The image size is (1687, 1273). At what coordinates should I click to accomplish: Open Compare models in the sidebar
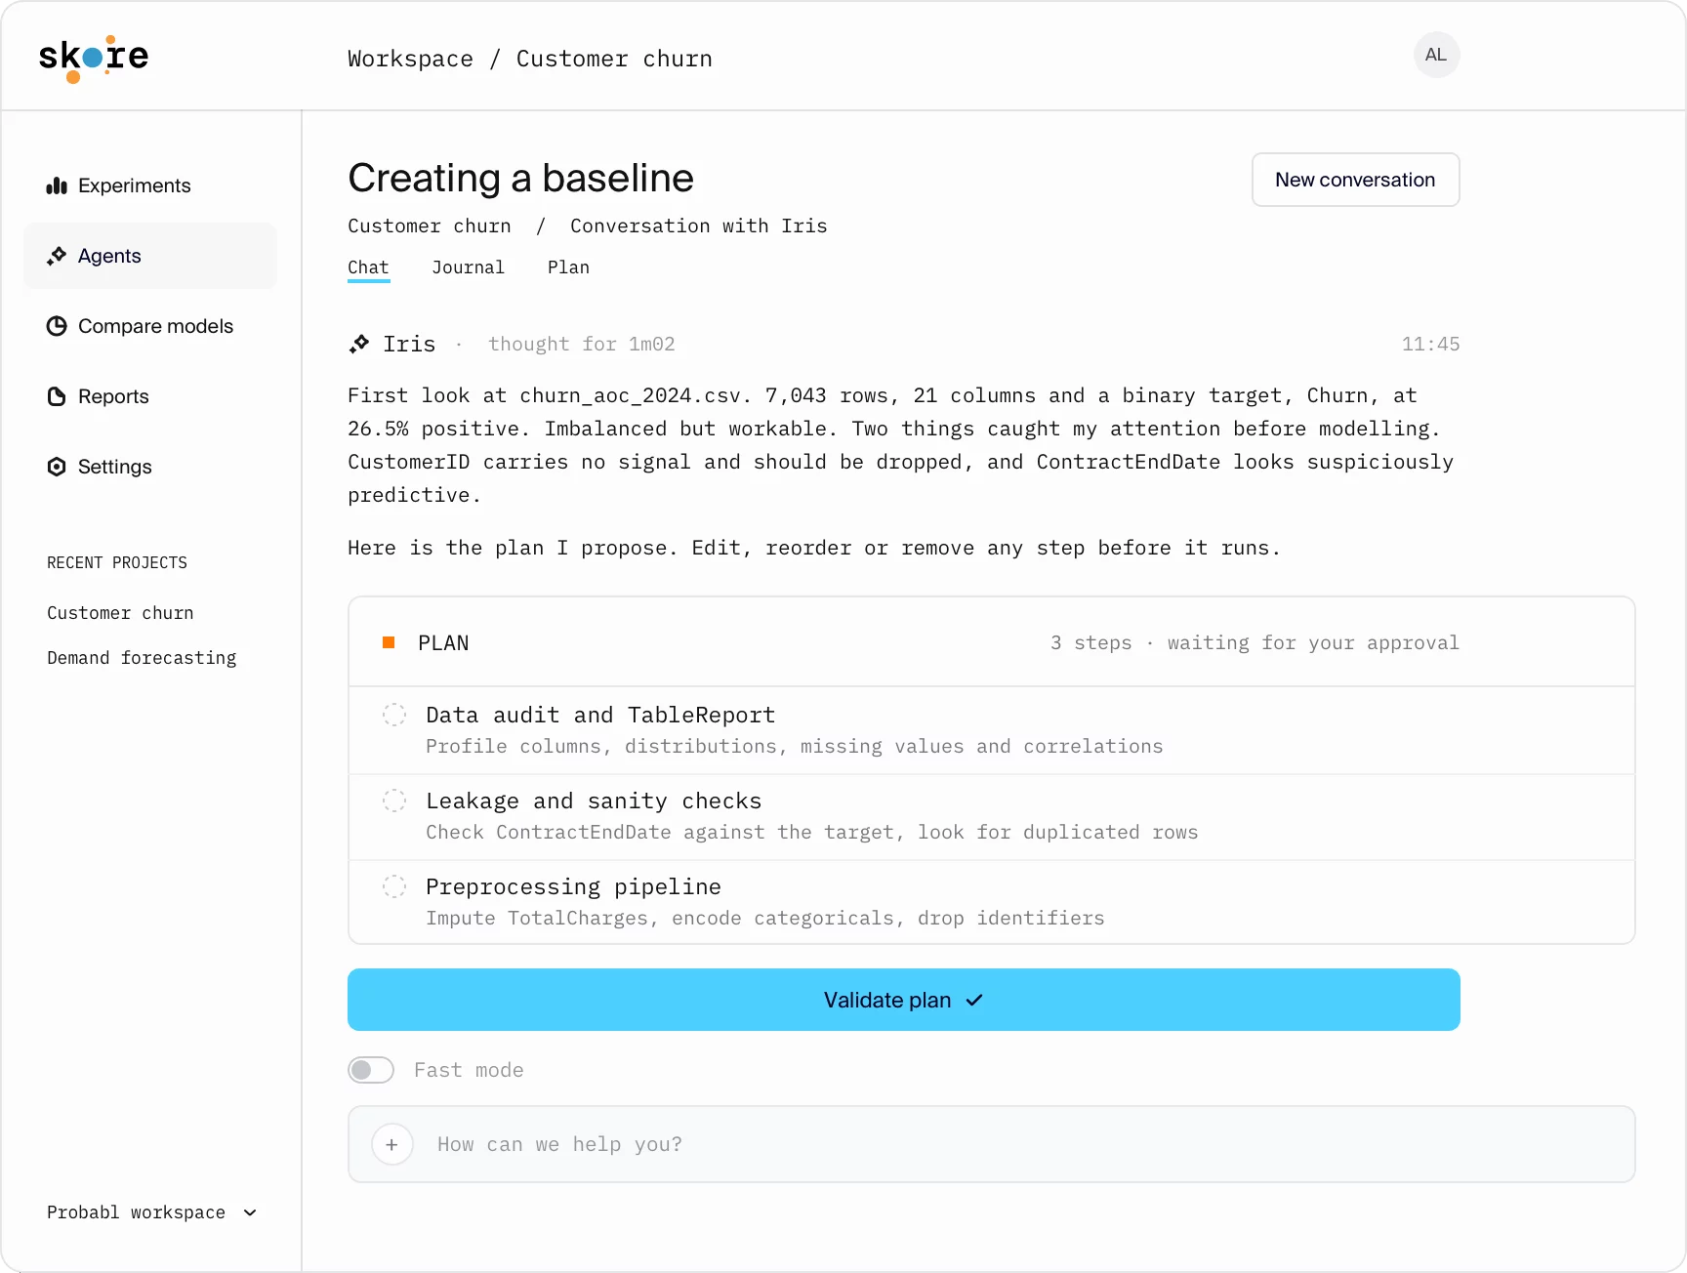[x=150, y=326]
